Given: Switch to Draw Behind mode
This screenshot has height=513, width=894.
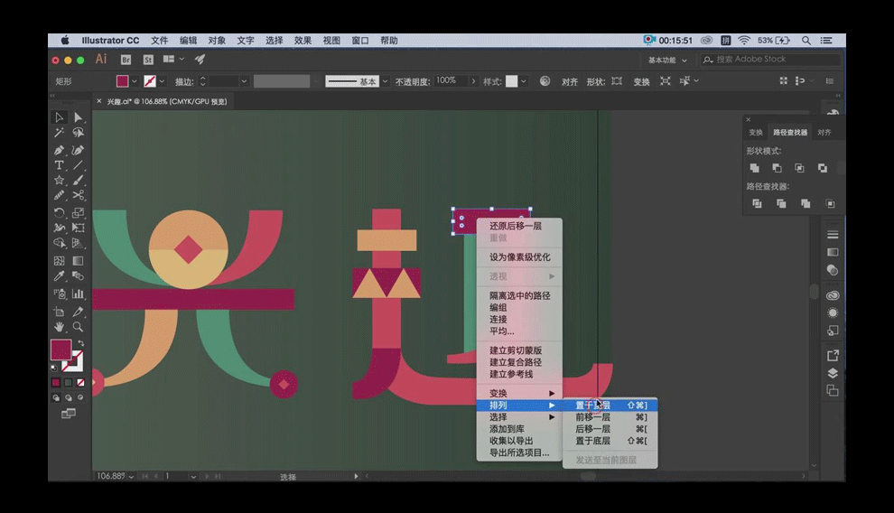Looking at the screenshot, I should tap(68, 396).
